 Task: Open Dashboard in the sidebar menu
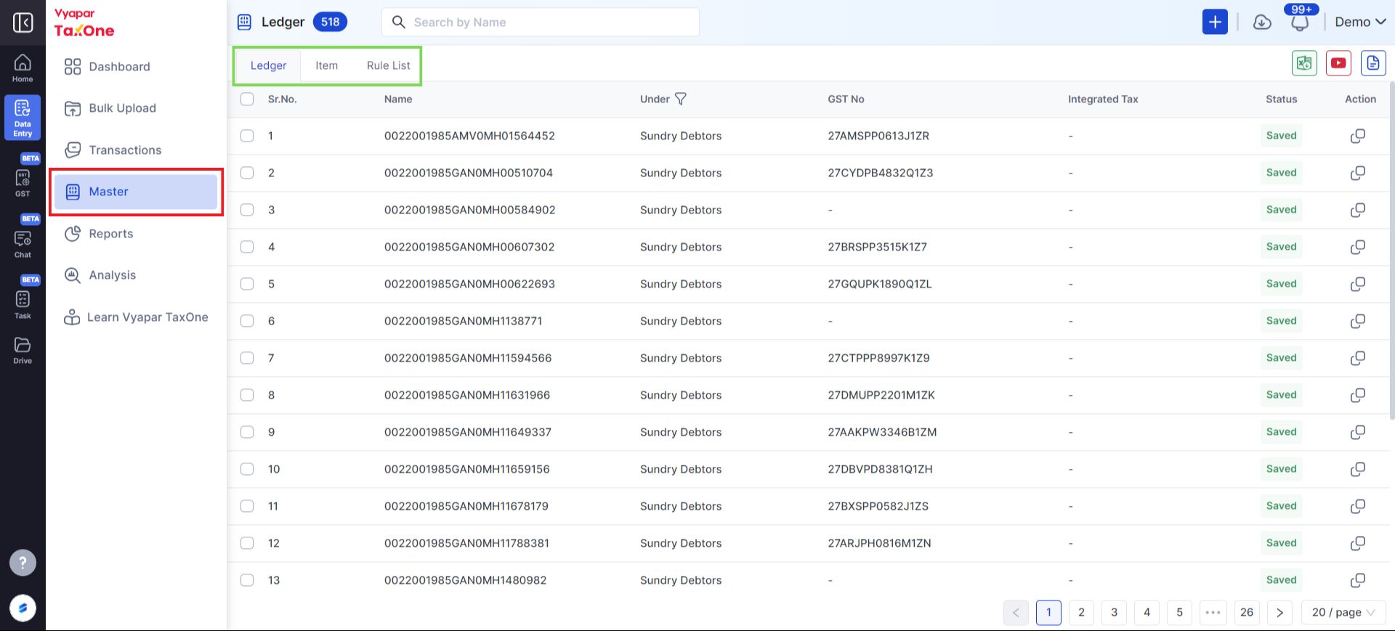point(108,67)
